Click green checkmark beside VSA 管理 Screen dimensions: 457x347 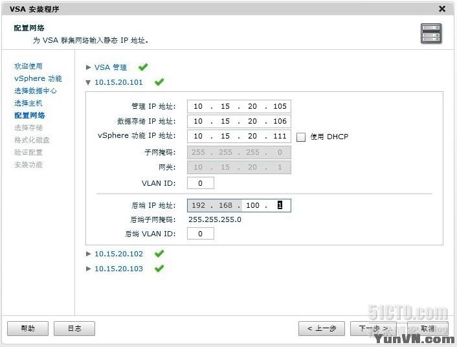click(143, 67)
